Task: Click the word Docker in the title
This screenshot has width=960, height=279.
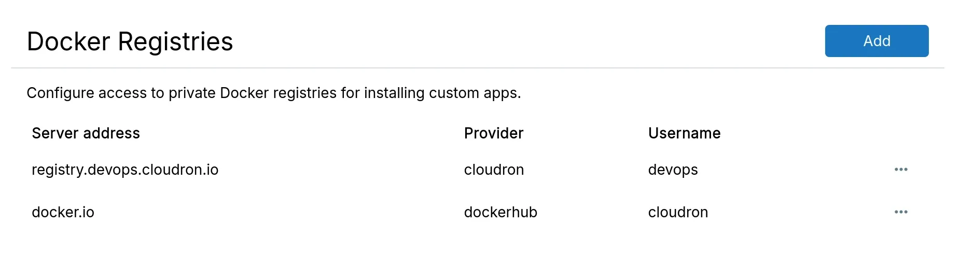Action: pyautogui.click(x=68, y=41)
